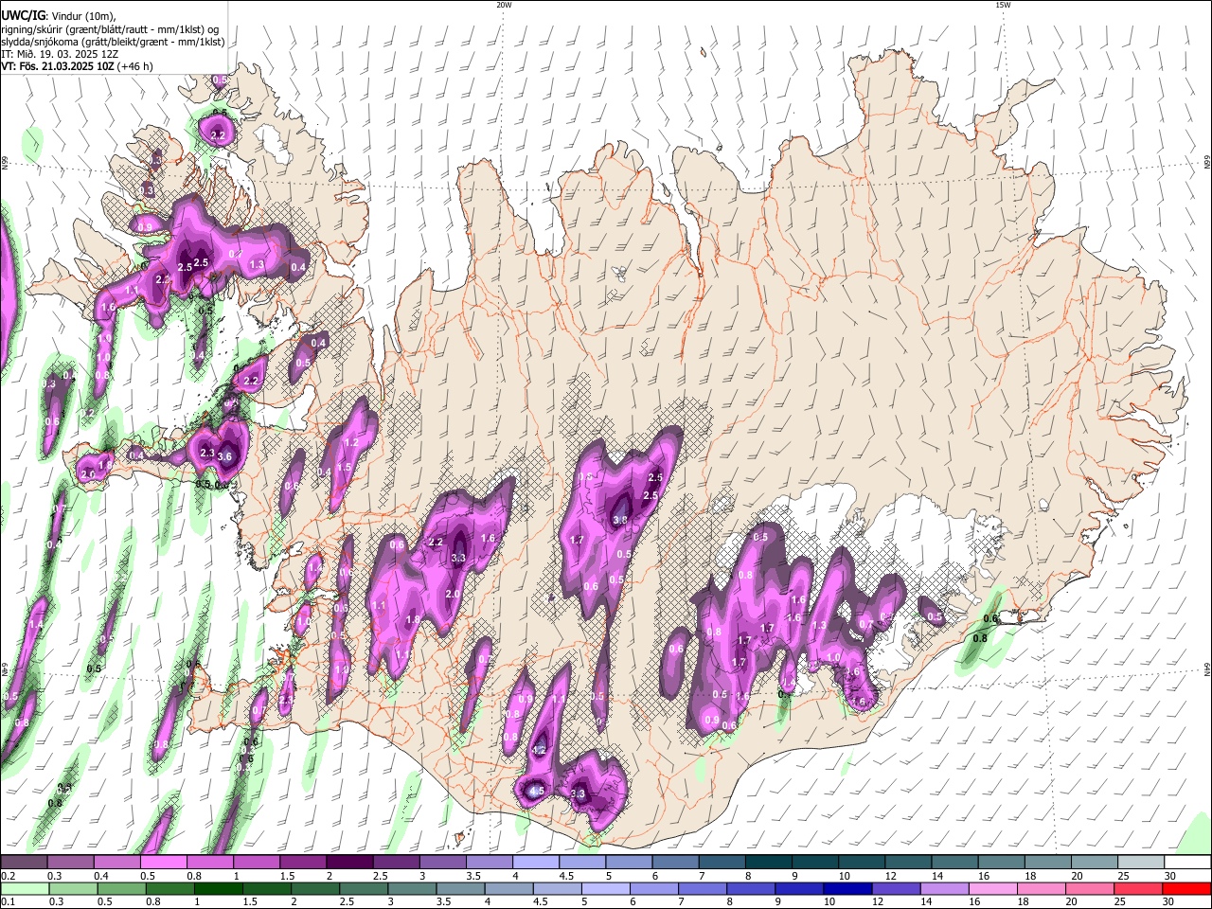Click the 4.5 value on the map's south coast
This screenshot has width=1212, height=909.
536,791
